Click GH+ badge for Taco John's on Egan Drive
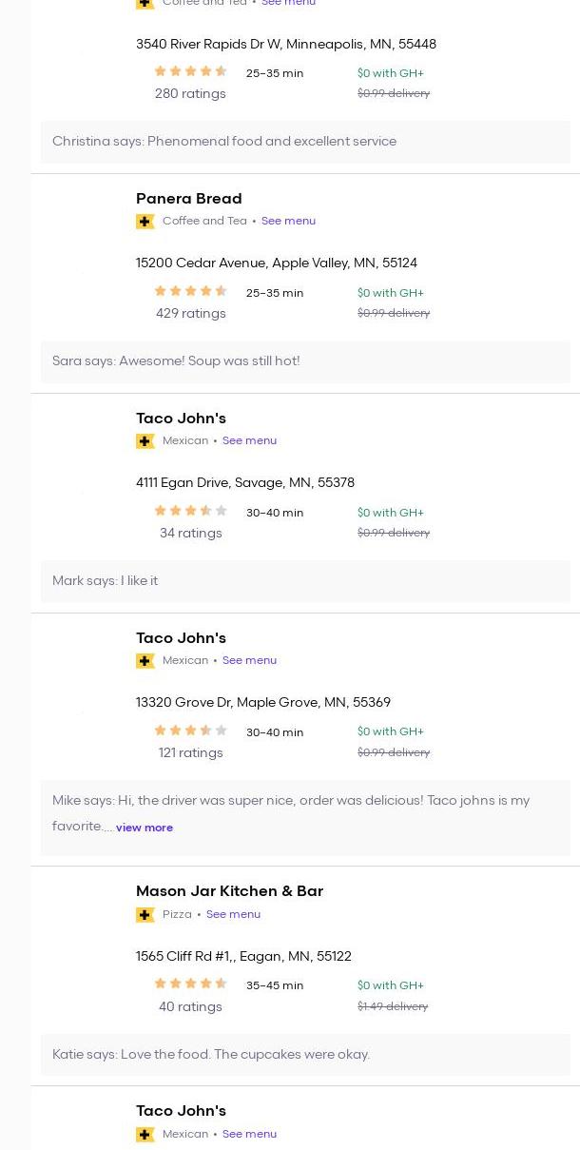Image resolution: width=580 pixels, height=1150 pixels. click(145, 441)
